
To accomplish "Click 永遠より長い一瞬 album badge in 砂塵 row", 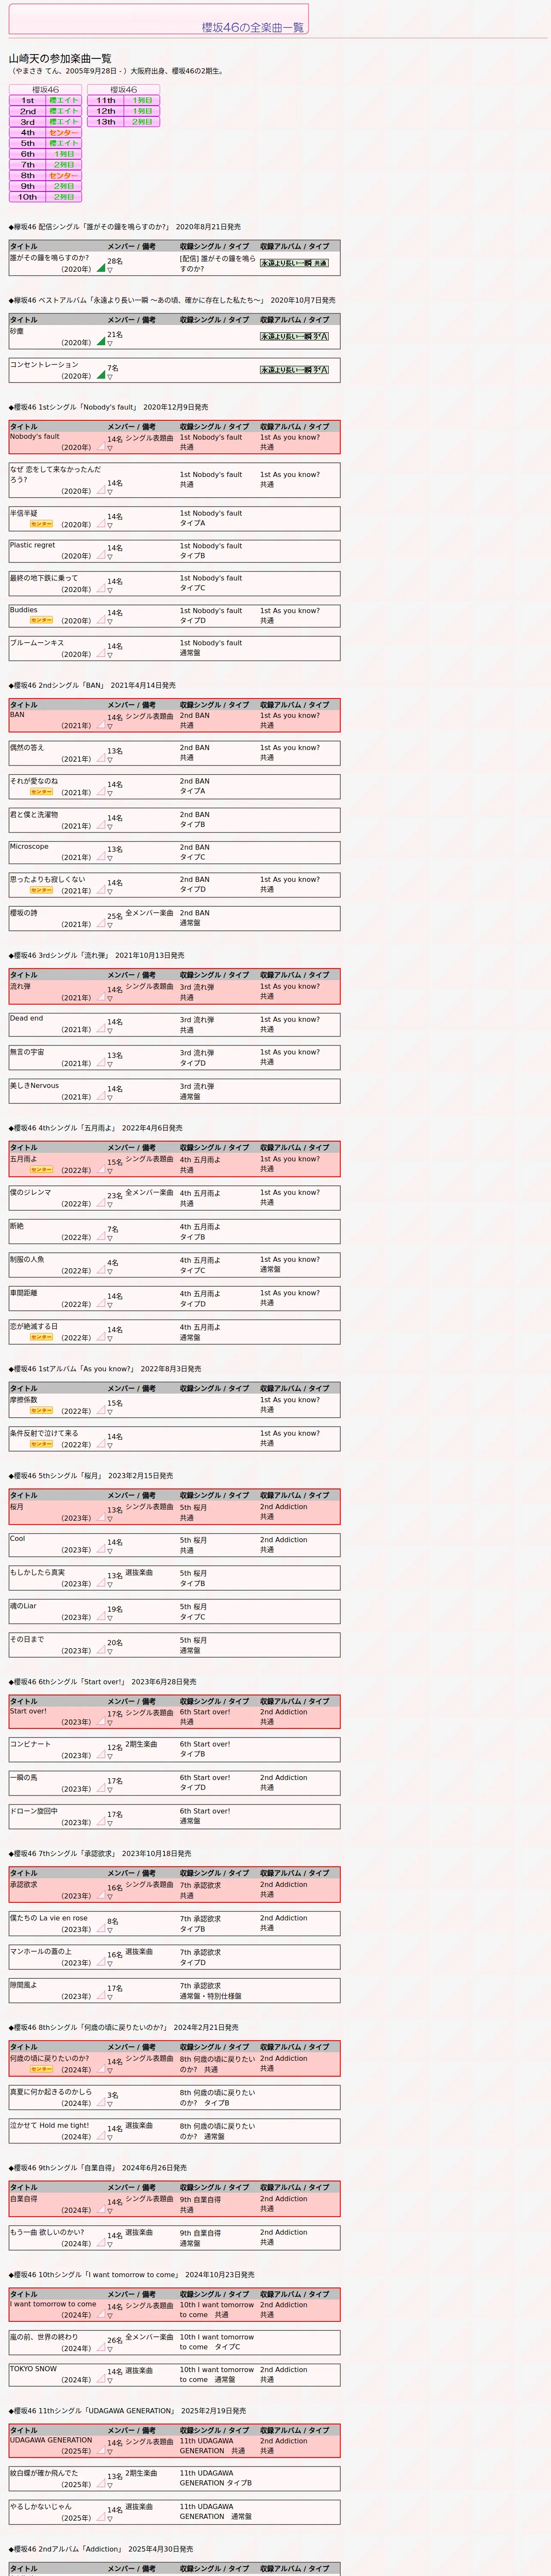I will [x=294, y=337].
